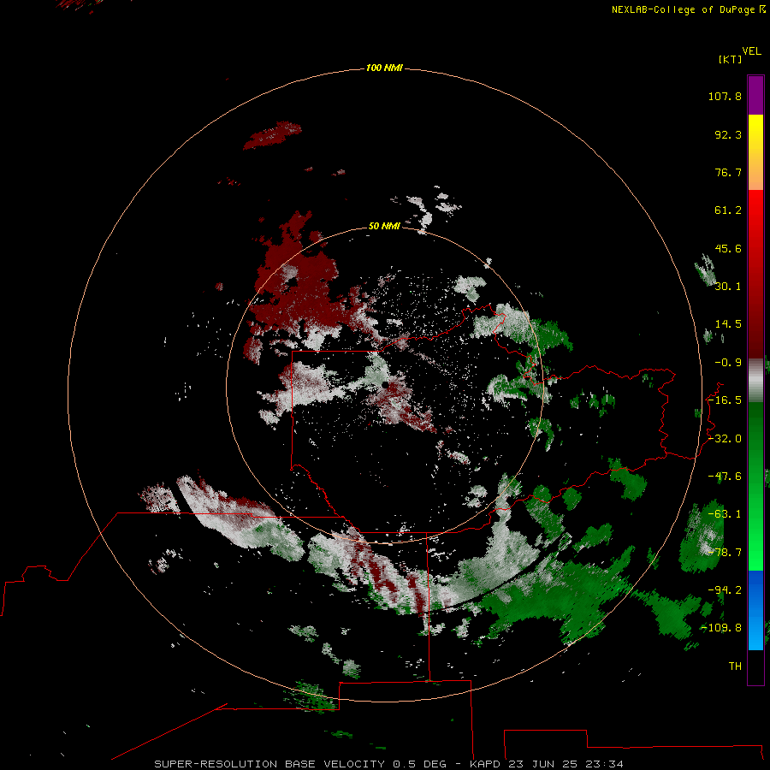Click the -94.2 legend value
This screenshot has width=770, height=770.
point(725,589)
